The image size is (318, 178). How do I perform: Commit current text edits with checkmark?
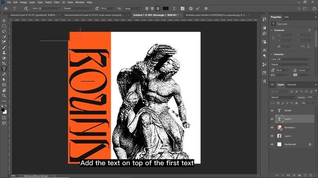click(198, 8)
